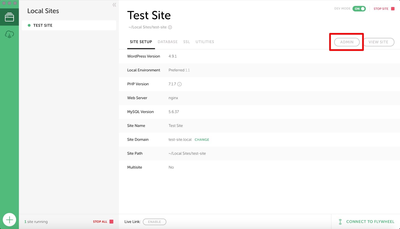This screenshot has width=400, height=229.
Task: Click the DEV MODE label
Action: pyautogui.click(x=342, y=8)
